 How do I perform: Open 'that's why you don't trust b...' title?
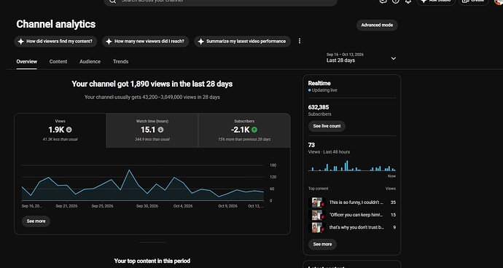[x=356, y=227]
